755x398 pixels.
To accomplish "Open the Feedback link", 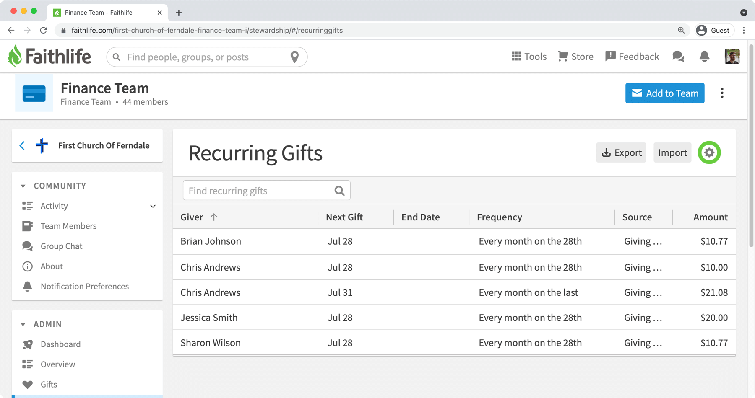I will tap(632, 57).
